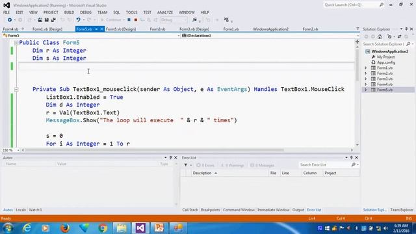Select App.config in Solution Explorer
Image resolution: width=416 pixels, height=234 pixels.
(386, 62)
